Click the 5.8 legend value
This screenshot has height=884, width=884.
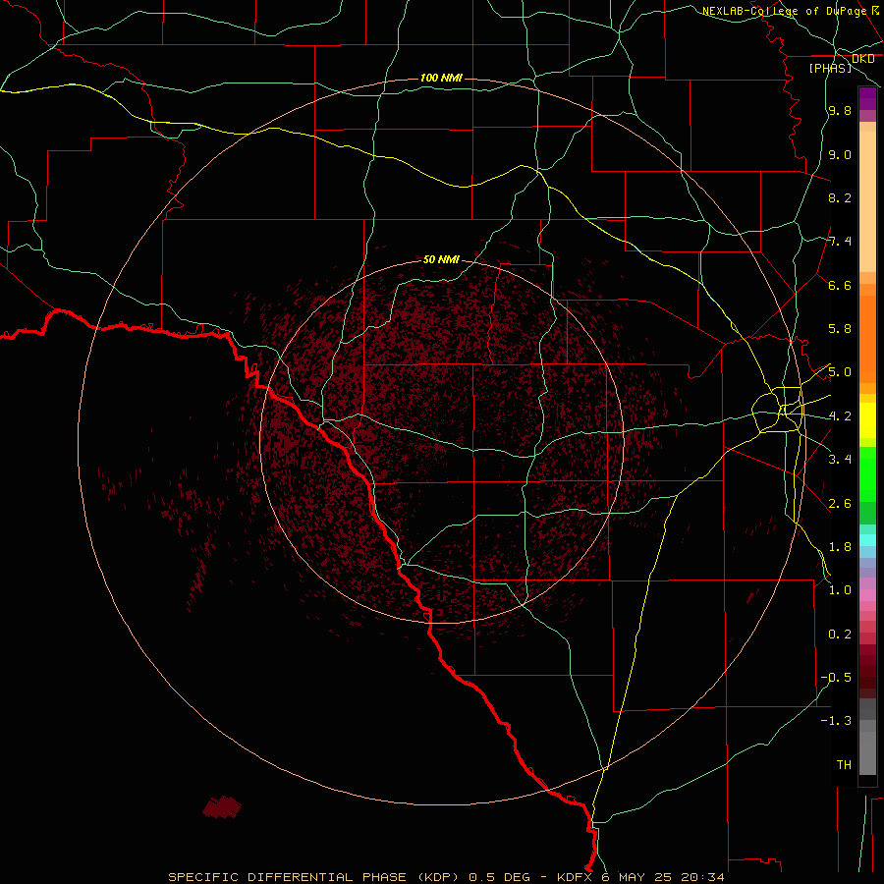pos(840,329)
